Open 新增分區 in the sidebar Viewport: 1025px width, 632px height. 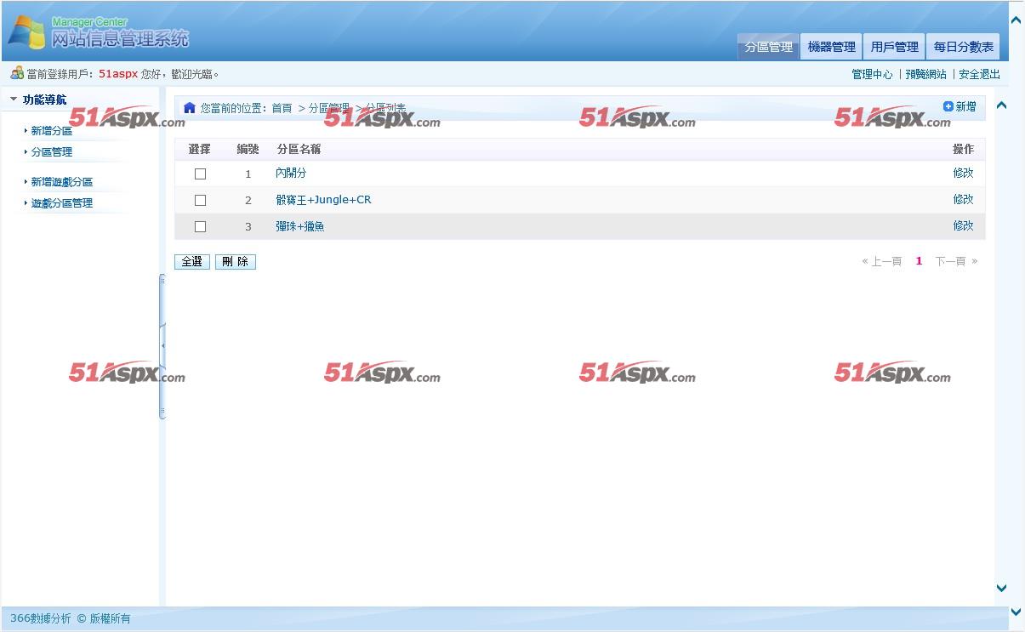tap(52, 131)
